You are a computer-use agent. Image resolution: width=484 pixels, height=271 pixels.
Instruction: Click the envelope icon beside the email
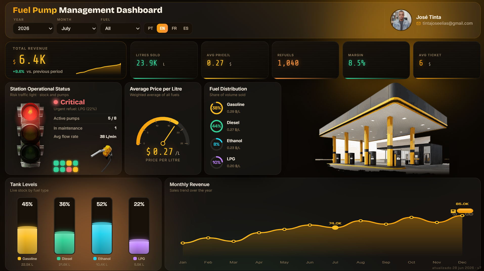pos(419,23)
